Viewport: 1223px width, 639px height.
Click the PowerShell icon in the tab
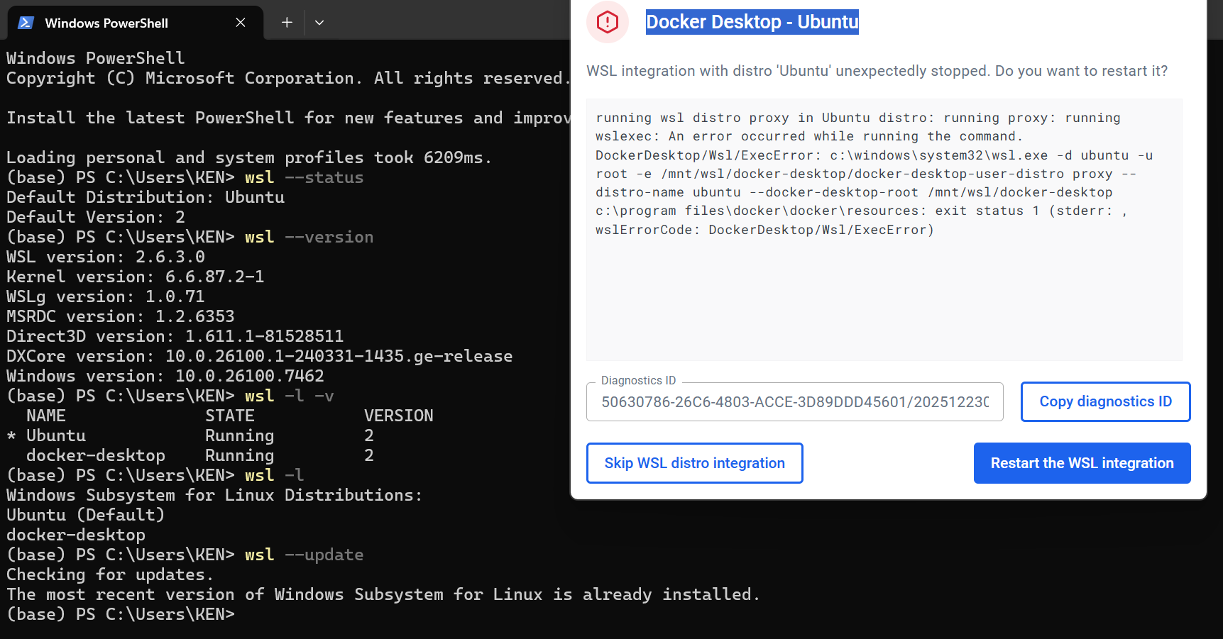(x=26, y=23)
